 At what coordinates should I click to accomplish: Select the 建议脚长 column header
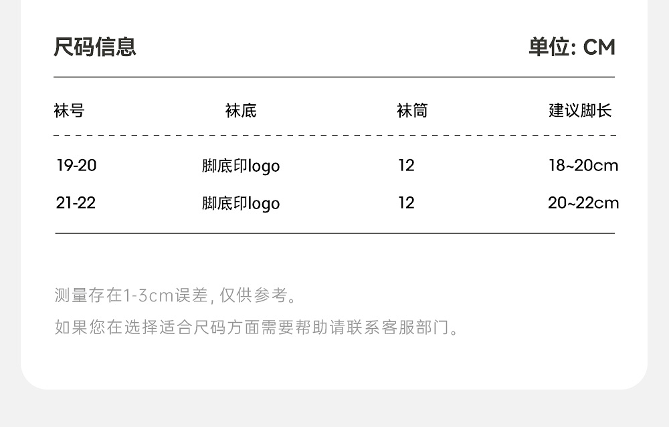point(580,111)
